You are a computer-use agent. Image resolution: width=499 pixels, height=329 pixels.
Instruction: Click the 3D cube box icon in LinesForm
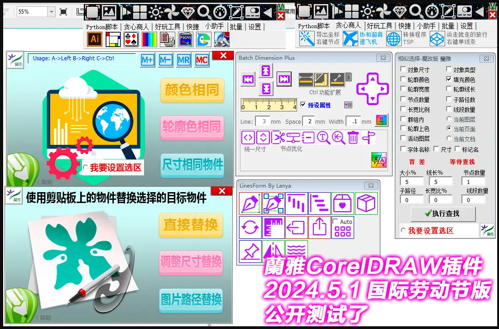coord(366,203)
